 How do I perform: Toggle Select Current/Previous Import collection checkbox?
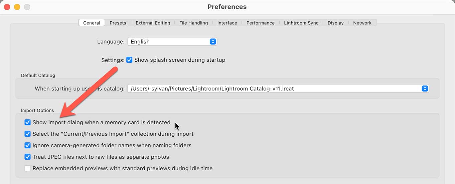27,134
